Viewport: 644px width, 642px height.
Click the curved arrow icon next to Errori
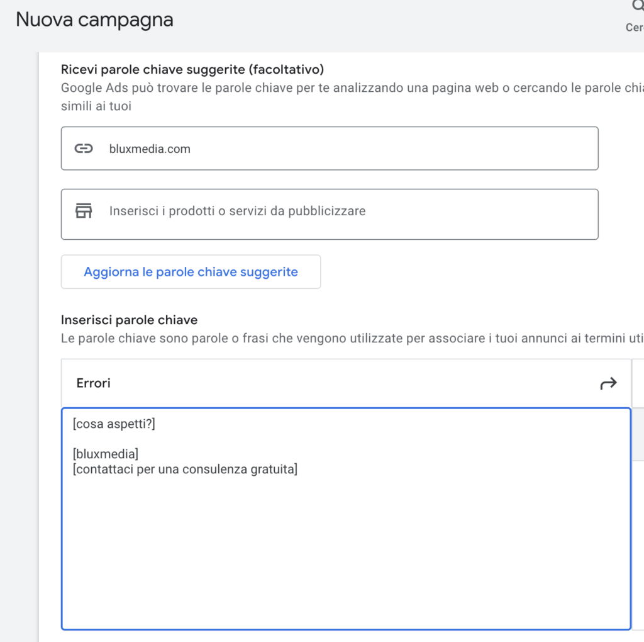coord(608,383)
